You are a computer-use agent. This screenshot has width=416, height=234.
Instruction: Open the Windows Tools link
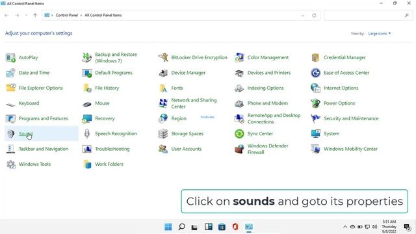click(x=34, y=164)
